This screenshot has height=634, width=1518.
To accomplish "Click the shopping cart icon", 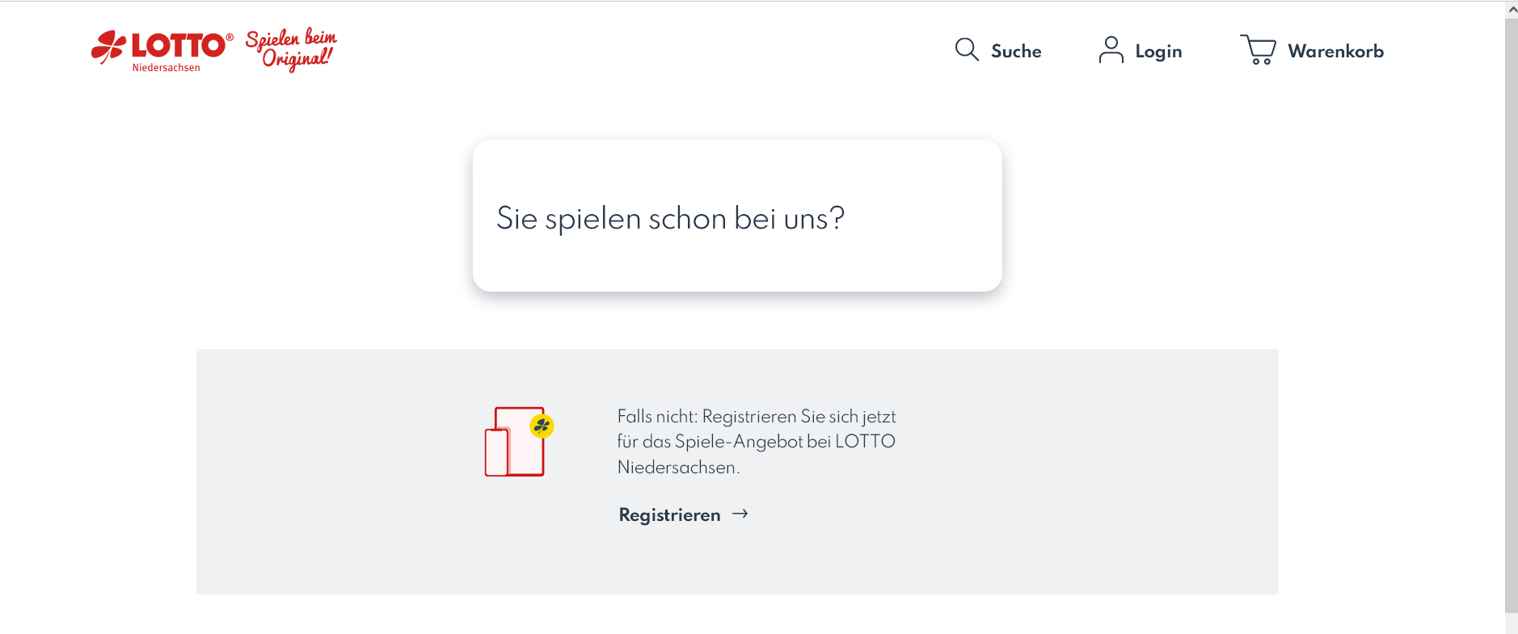I will pyautogui.click(x=1258, y=50).
